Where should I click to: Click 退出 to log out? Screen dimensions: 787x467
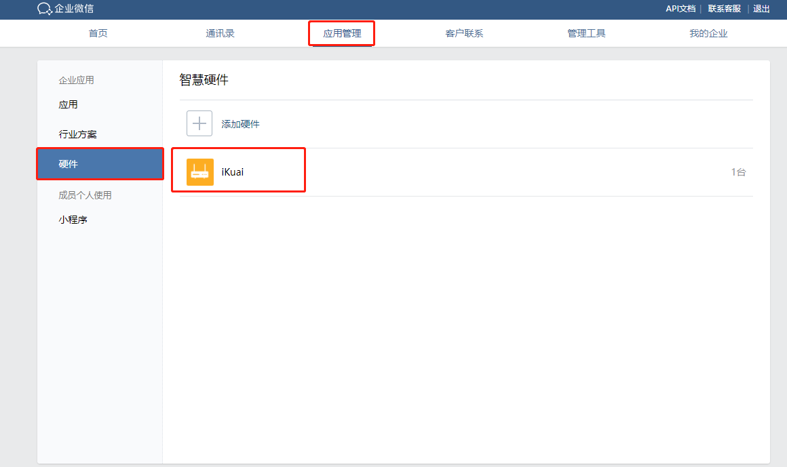(x=761, y=9)
